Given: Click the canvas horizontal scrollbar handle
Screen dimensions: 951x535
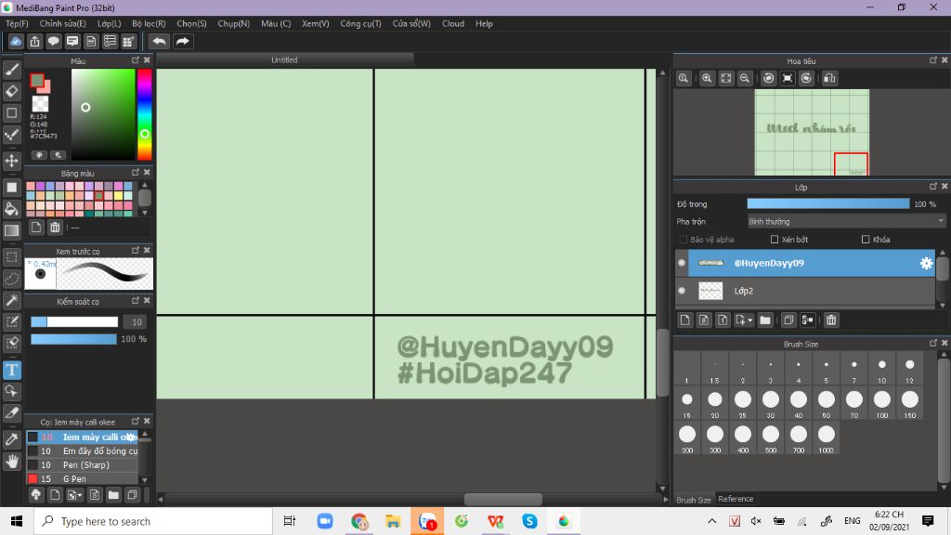Looking at the screenshot, I should [x=502, y=499].
